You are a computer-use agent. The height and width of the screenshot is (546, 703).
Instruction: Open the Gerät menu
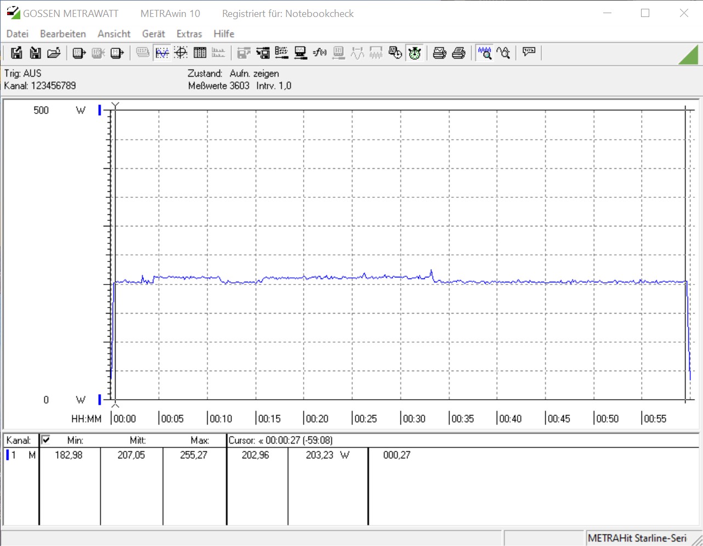click(x=154, y=34)
